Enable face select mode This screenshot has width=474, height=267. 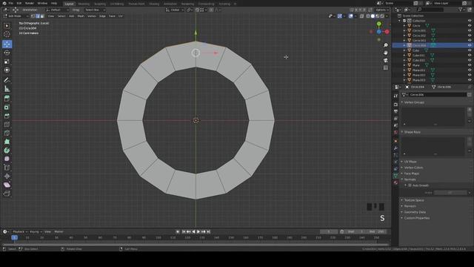click(42, 16)
